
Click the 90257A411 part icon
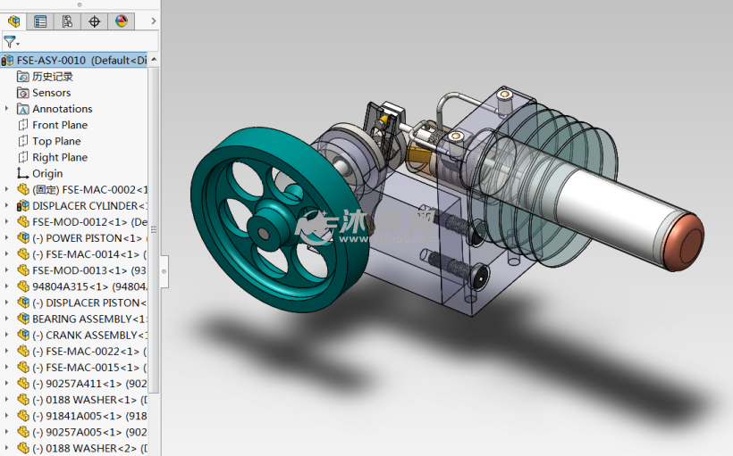point(23,384)
